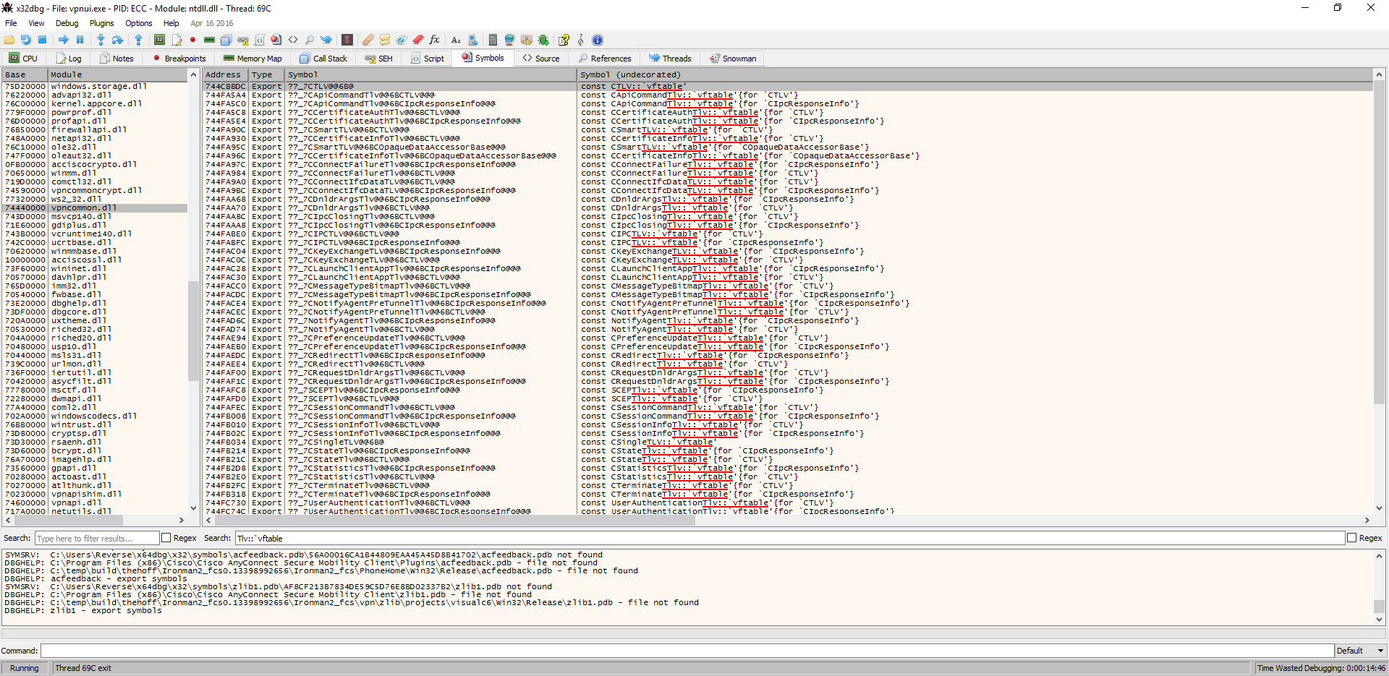Screen dimensions: 1389x676
Task: Select symbol row at address 744FB034
Action: [x=788, y=442]
